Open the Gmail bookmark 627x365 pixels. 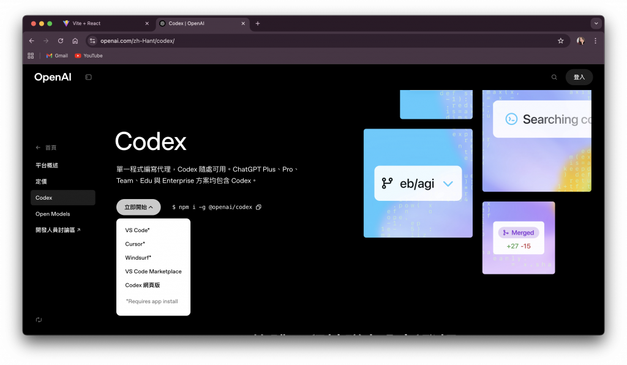pyautogui.click(x=57, y=56)
